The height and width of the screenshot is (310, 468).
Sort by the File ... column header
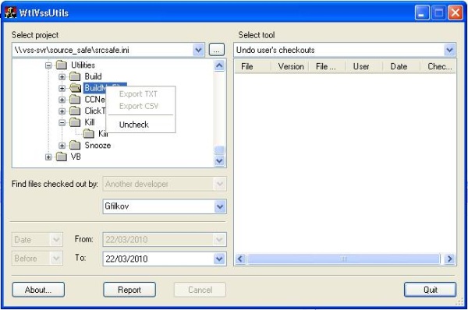(327, 66)
